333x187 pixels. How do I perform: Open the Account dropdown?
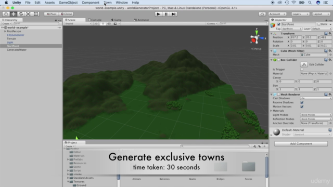tap(277, 14)
